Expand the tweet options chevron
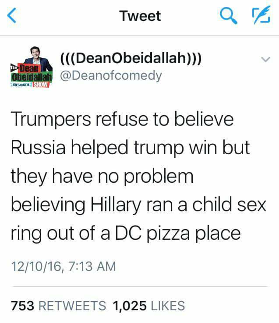279x323 pixels. tap(265, 60)
